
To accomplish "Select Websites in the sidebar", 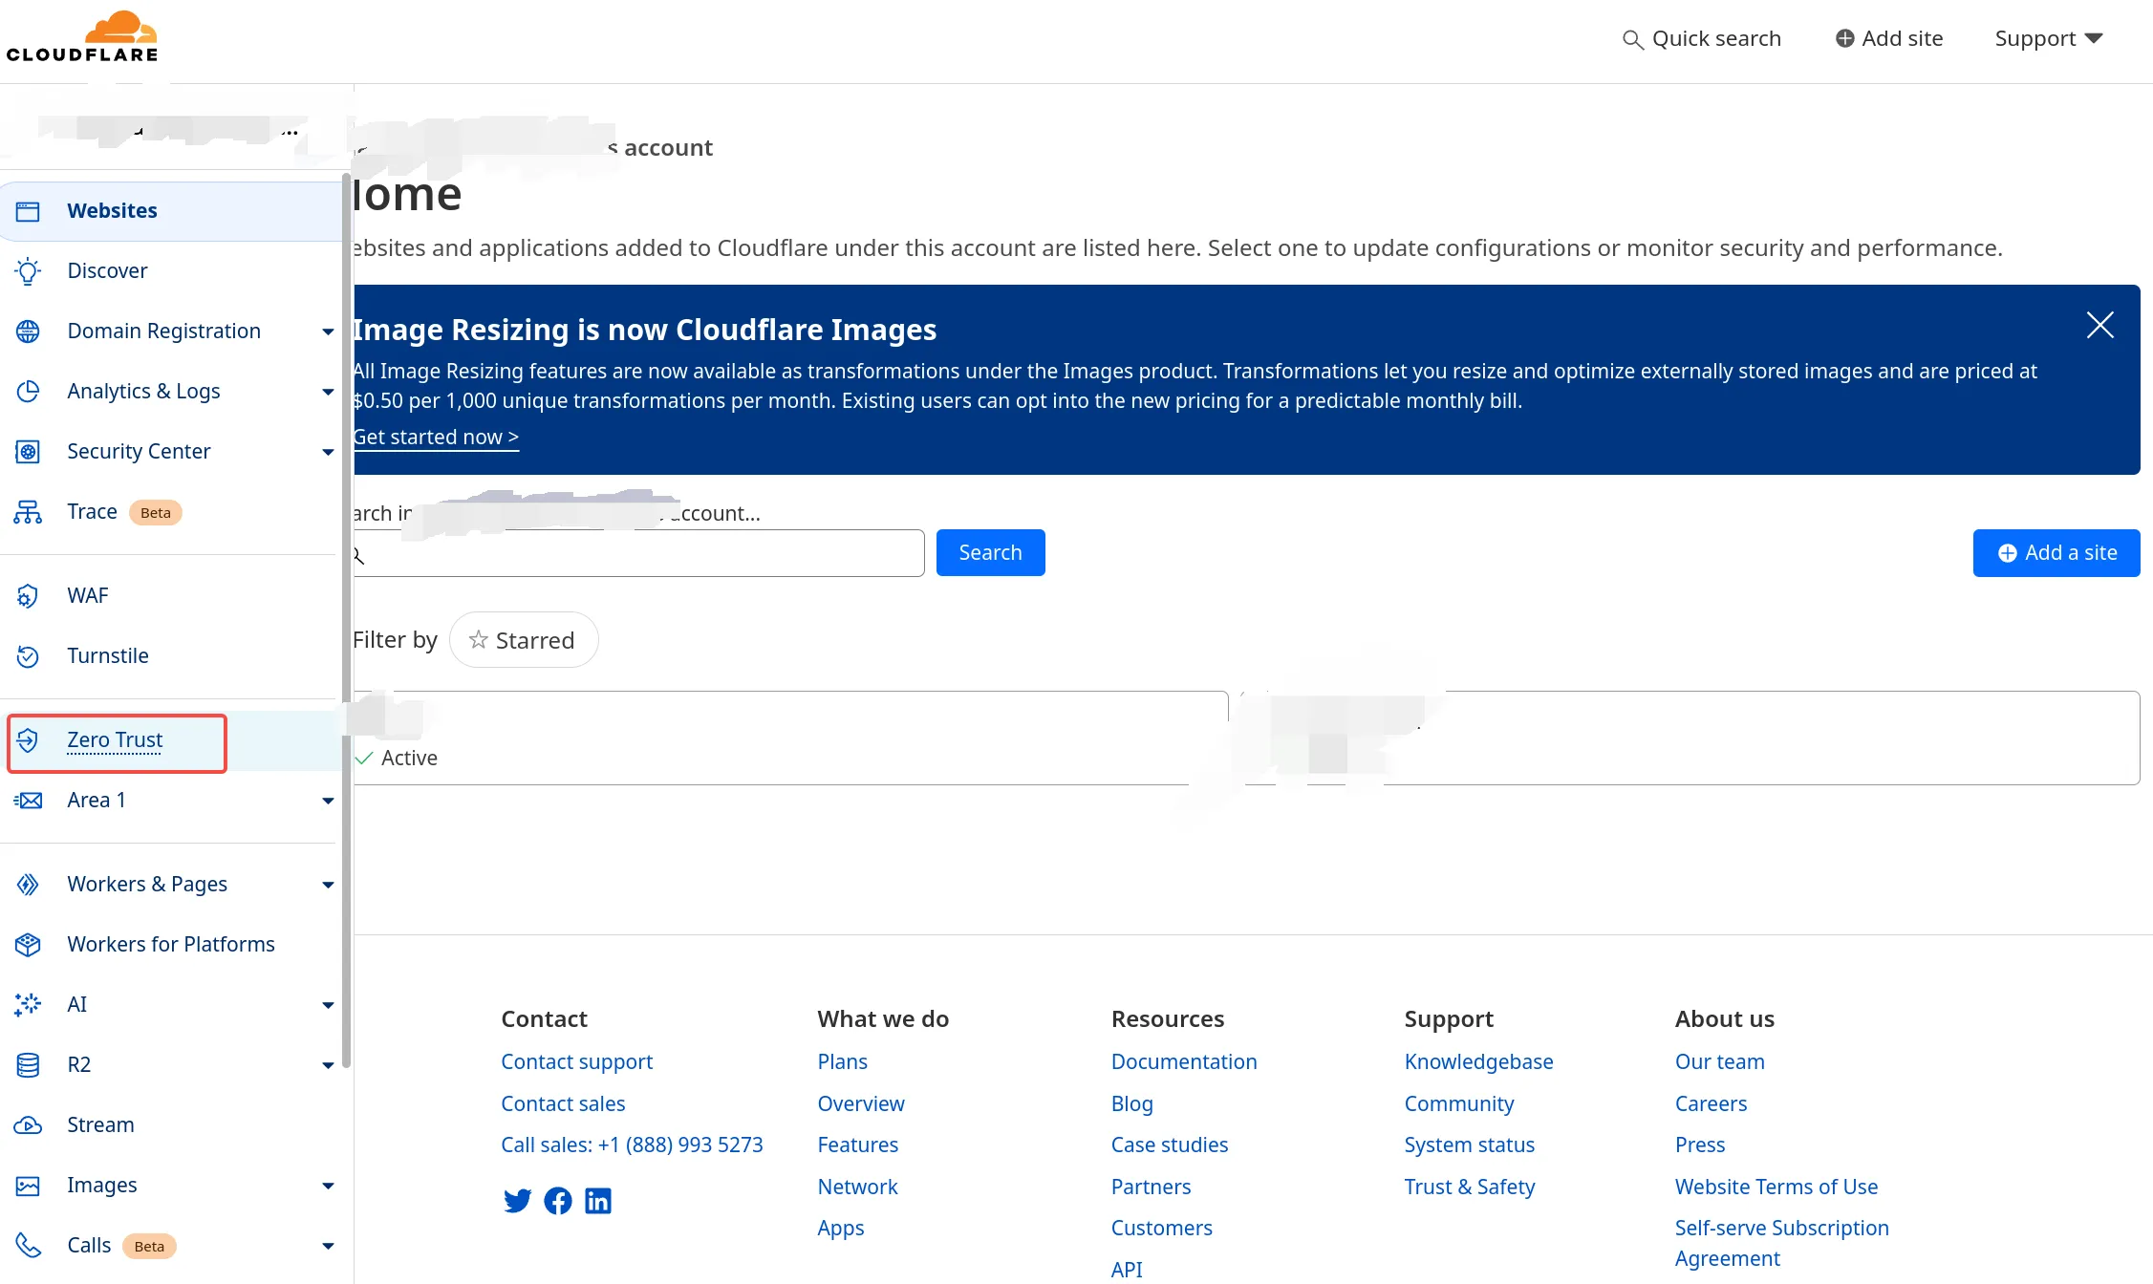I will coord(112,211).
